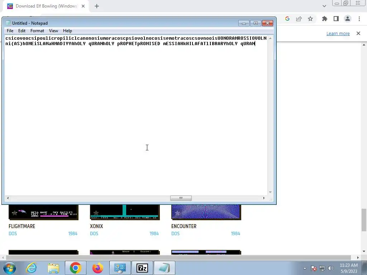Click Notepad horizontal scrollbar left arrow
This screenshot has width=367, height=275.
click(x=8, y=198)
